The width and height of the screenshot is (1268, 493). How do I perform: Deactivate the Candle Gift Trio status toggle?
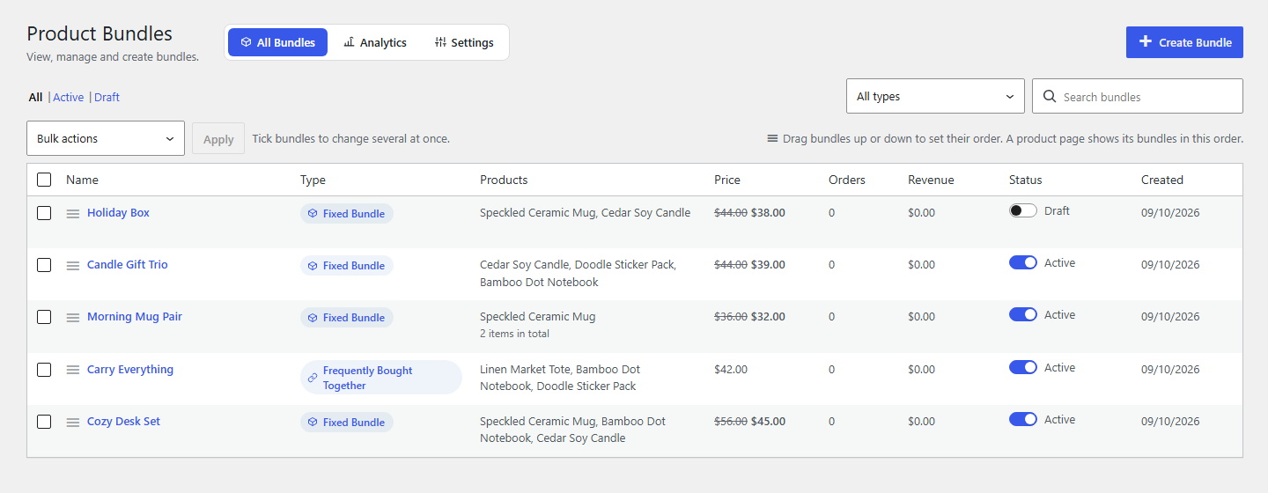1023,262
